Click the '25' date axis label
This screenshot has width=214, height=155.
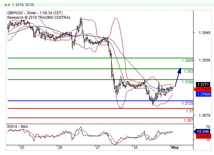[x=22, y=147]
